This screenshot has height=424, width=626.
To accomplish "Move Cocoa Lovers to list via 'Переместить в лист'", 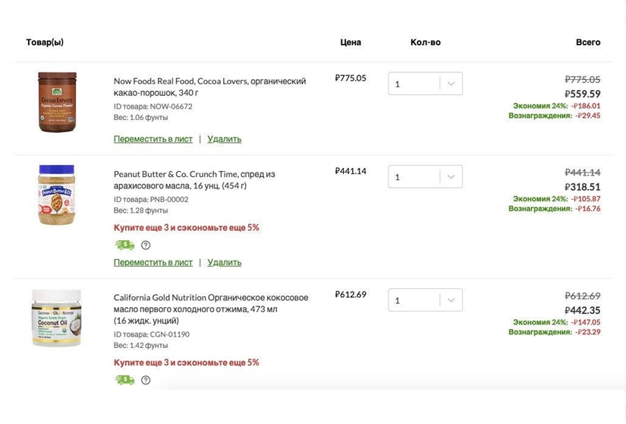I will 153,139.
